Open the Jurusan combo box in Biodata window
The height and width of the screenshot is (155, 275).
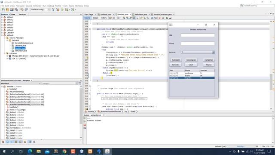(x=198, y=52)
